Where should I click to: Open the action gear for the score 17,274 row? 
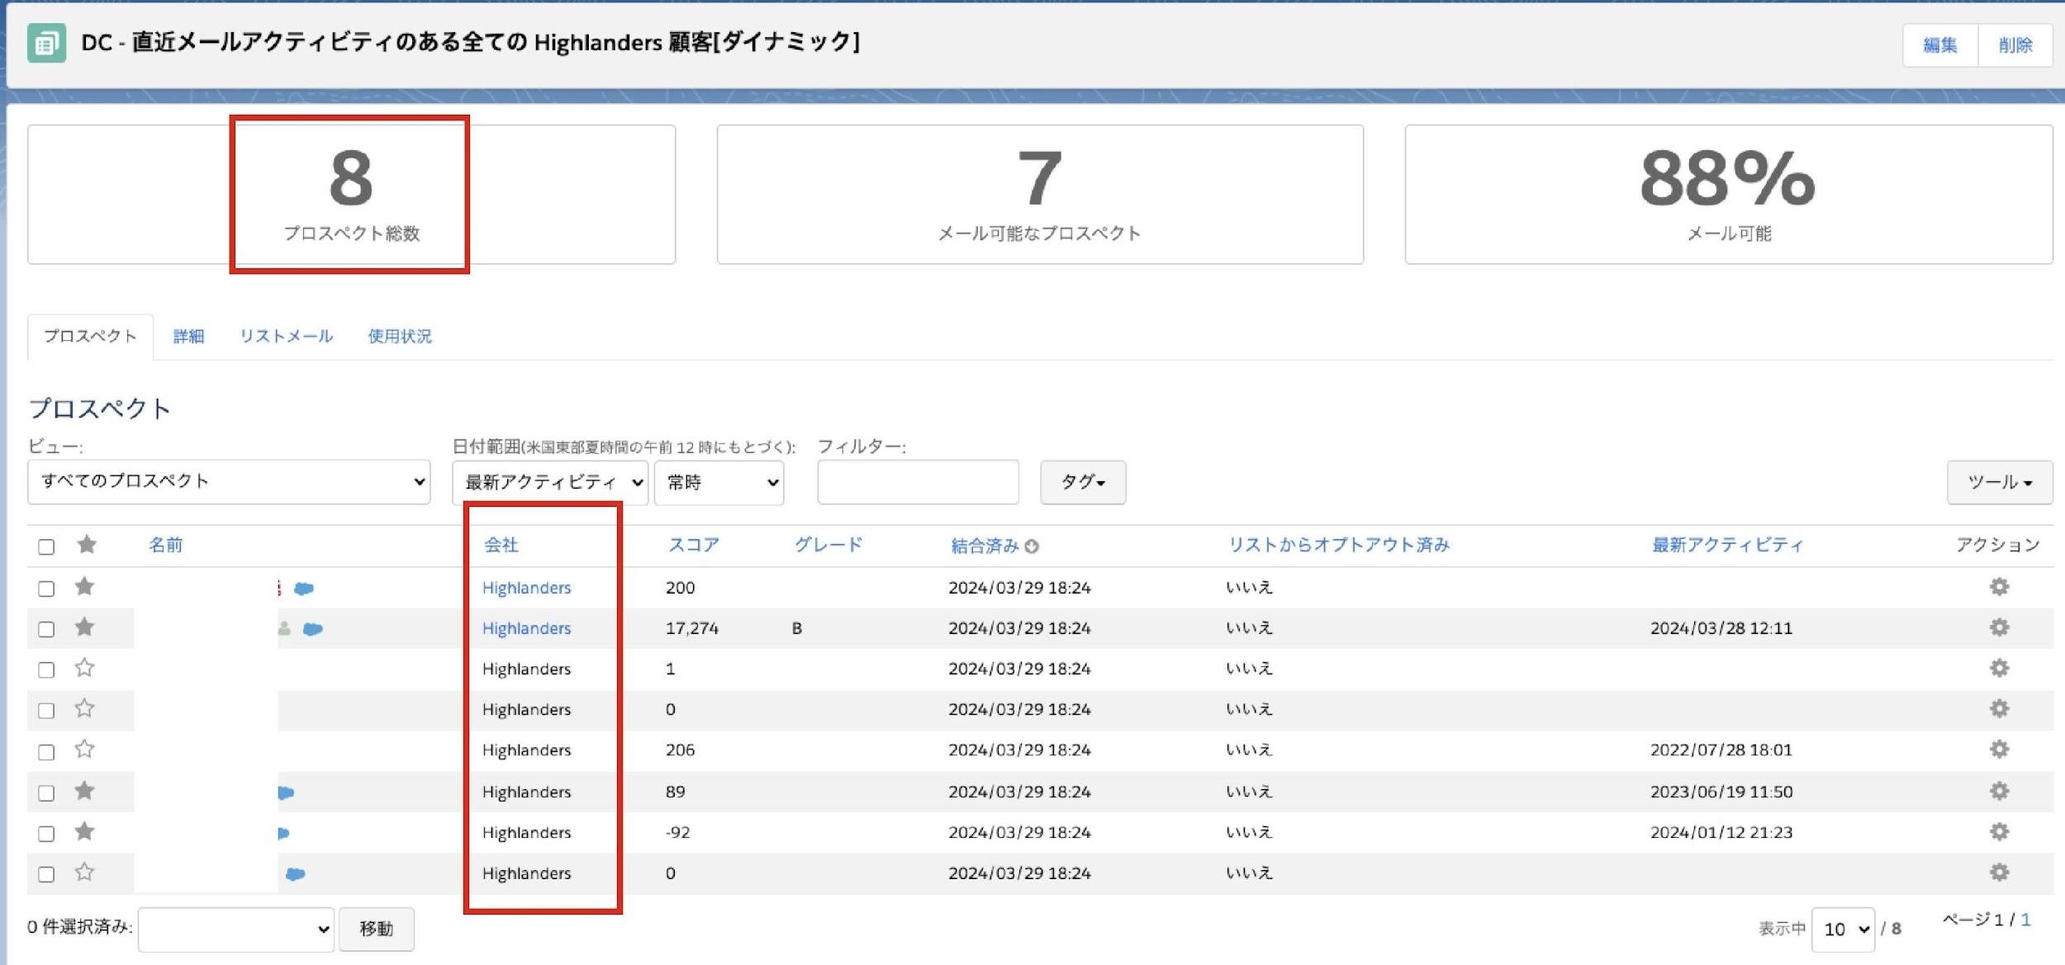pyautogui.click(x=1998, y=627)
